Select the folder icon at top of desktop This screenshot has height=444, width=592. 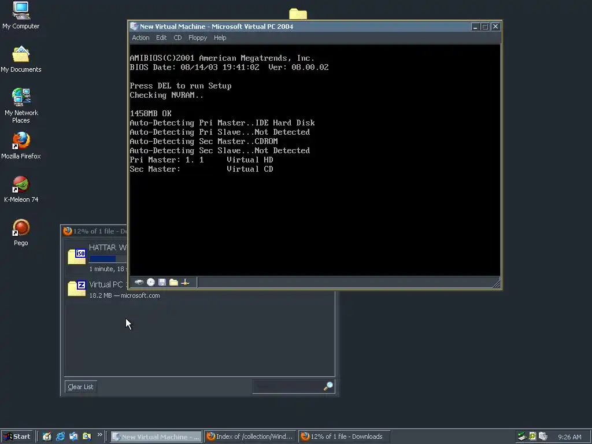298,14
